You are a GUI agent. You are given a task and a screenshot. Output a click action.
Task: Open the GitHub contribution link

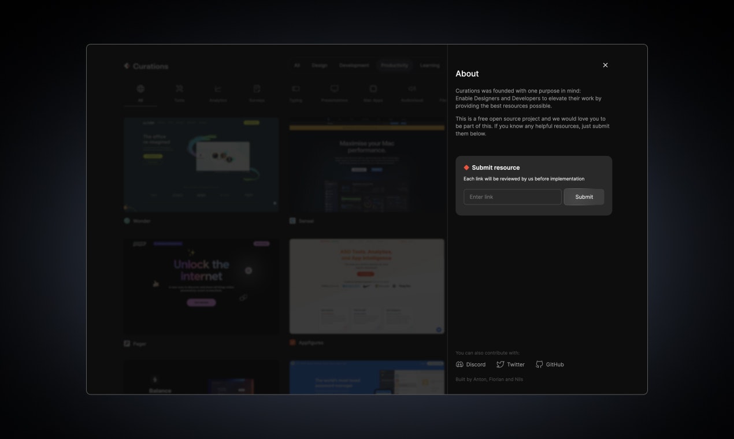550,364
